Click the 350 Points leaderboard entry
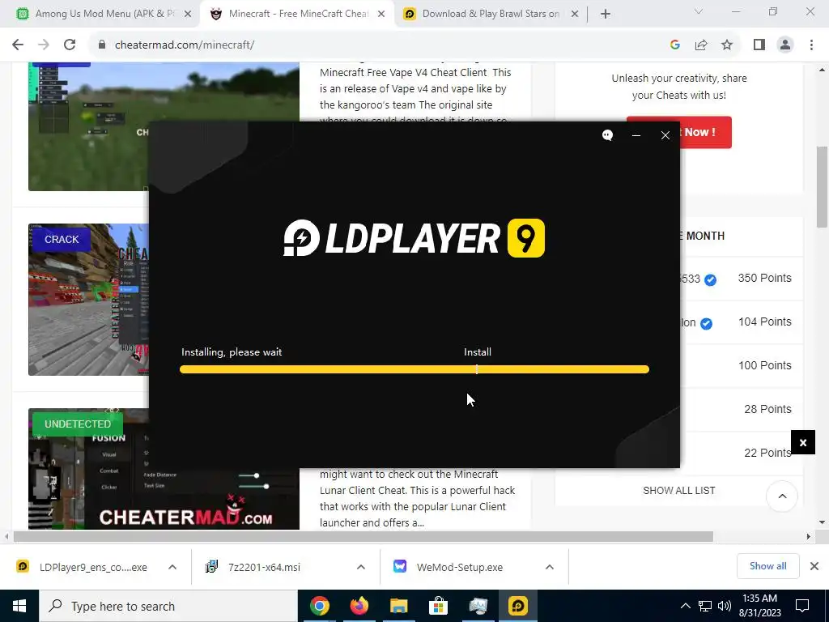 [x=764, y=279]
